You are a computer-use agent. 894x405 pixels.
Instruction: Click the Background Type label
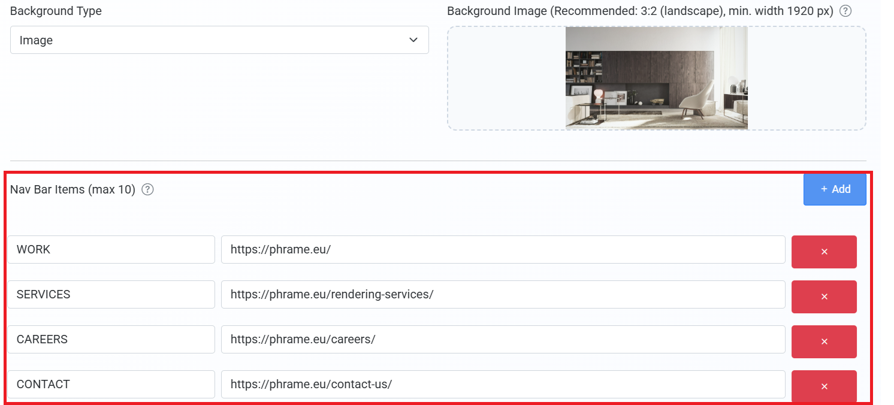56,11
